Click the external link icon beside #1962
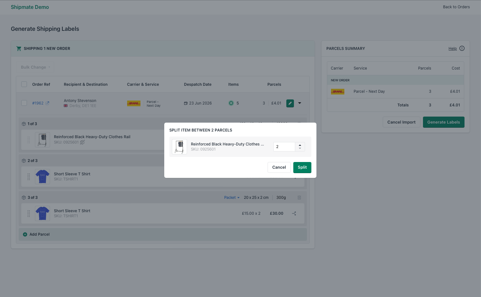This screenshot has width=481, height=297. [47, 103]
